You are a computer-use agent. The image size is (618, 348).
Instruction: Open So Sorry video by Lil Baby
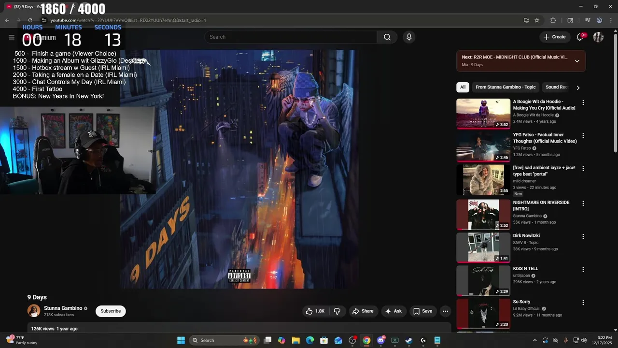[521, 302]
